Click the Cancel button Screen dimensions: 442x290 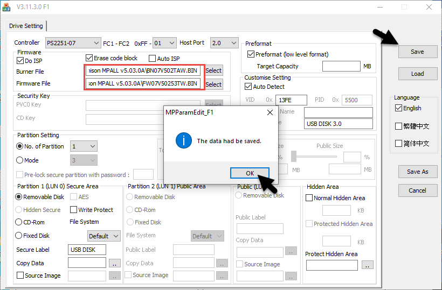coord(418,190)
